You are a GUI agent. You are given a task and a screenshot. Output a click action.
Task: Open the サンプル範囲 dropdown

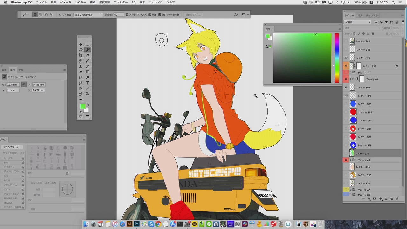[x=89, y=15]
